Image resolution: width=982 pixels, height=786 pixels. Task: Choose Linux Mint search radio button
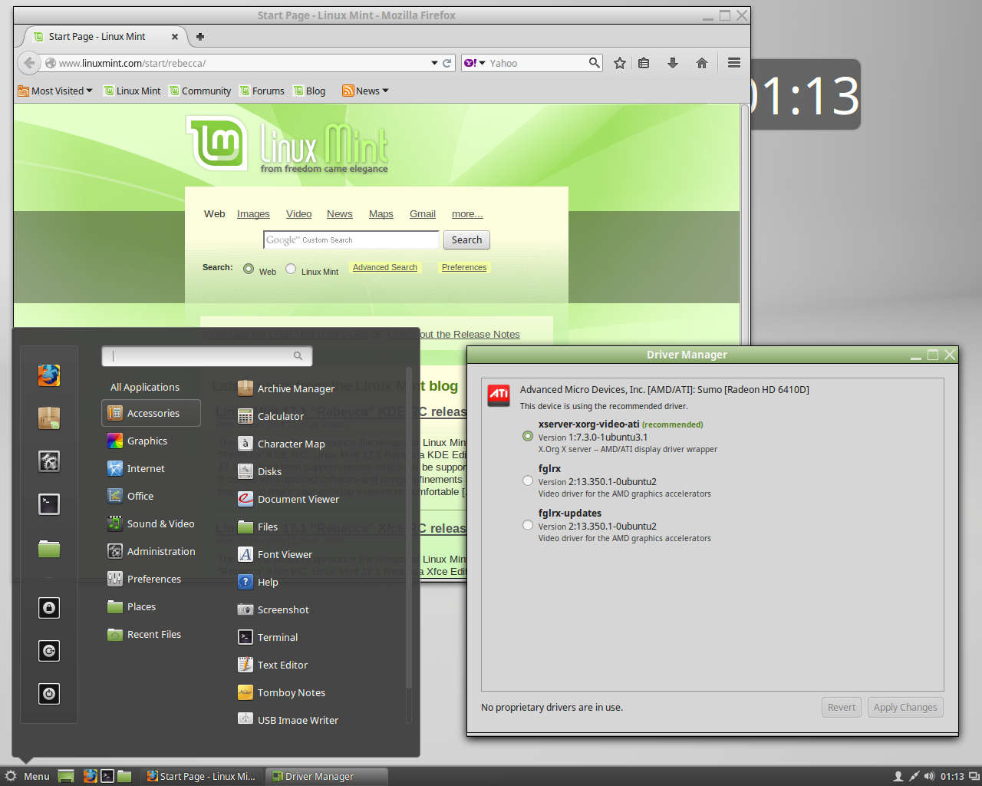click(x=291, y=269)
